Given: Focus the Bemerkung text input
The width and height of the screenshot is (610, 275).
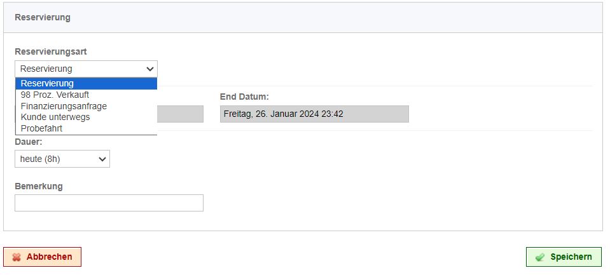Looking at the screenshot, I should [109, 203].
